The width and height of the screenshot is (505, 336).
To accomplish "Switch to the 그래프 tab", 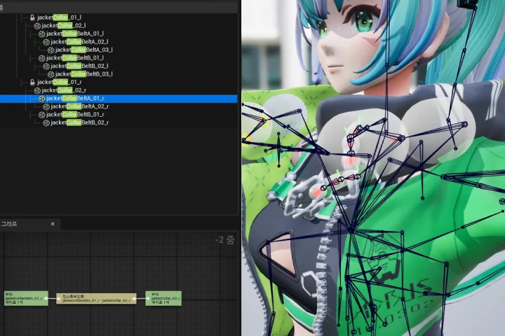I will (x=10, y=224).
